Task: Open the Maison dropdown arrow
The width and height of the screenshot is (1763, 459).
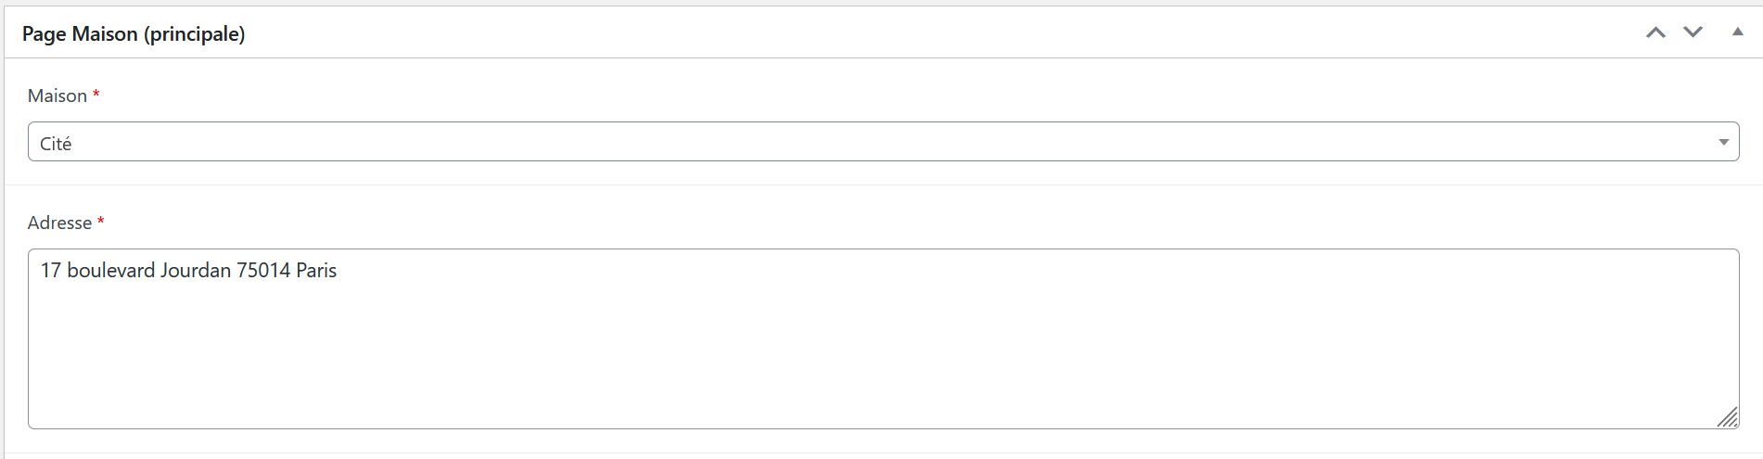Action: coord(1723,142)
